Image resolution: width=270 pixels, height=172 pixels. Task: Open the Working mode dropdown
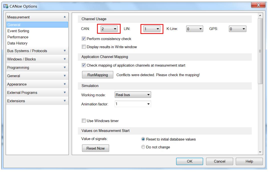(133, 95)
